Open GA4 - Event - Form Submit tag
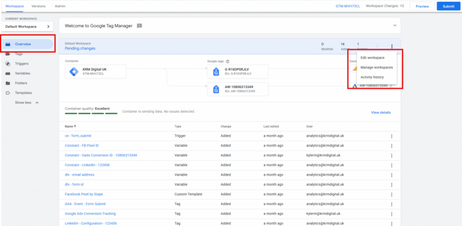Image resolution: width=462 pixels, height=226 pixels. (x=85, y=204)
